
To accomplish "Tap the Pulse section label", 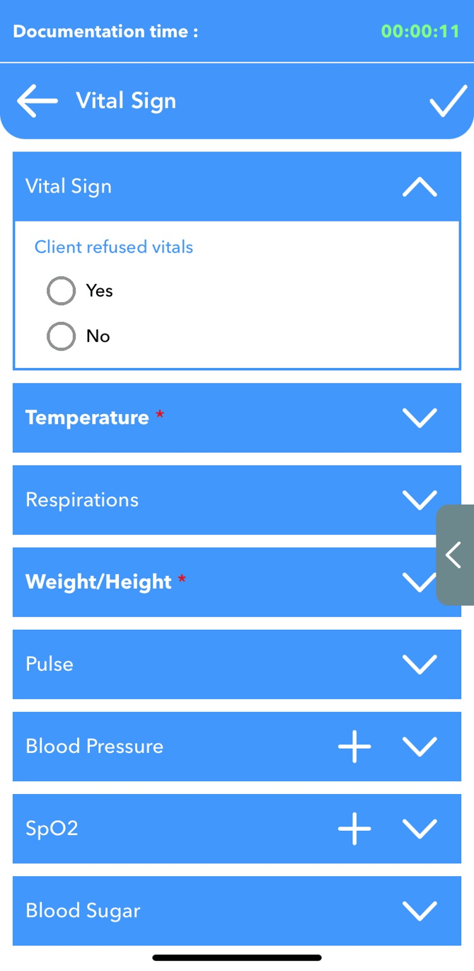I will [x=50, y=664].
